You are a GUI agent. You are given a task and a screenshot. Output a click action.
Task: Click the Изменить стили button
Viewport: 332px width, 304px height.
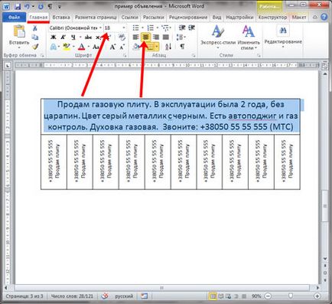249,37
